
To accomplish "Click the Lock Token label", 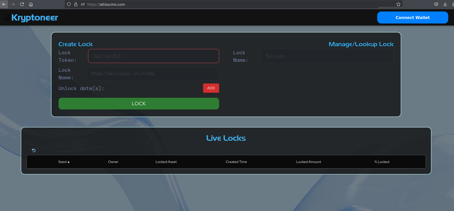I will point(67,56).
